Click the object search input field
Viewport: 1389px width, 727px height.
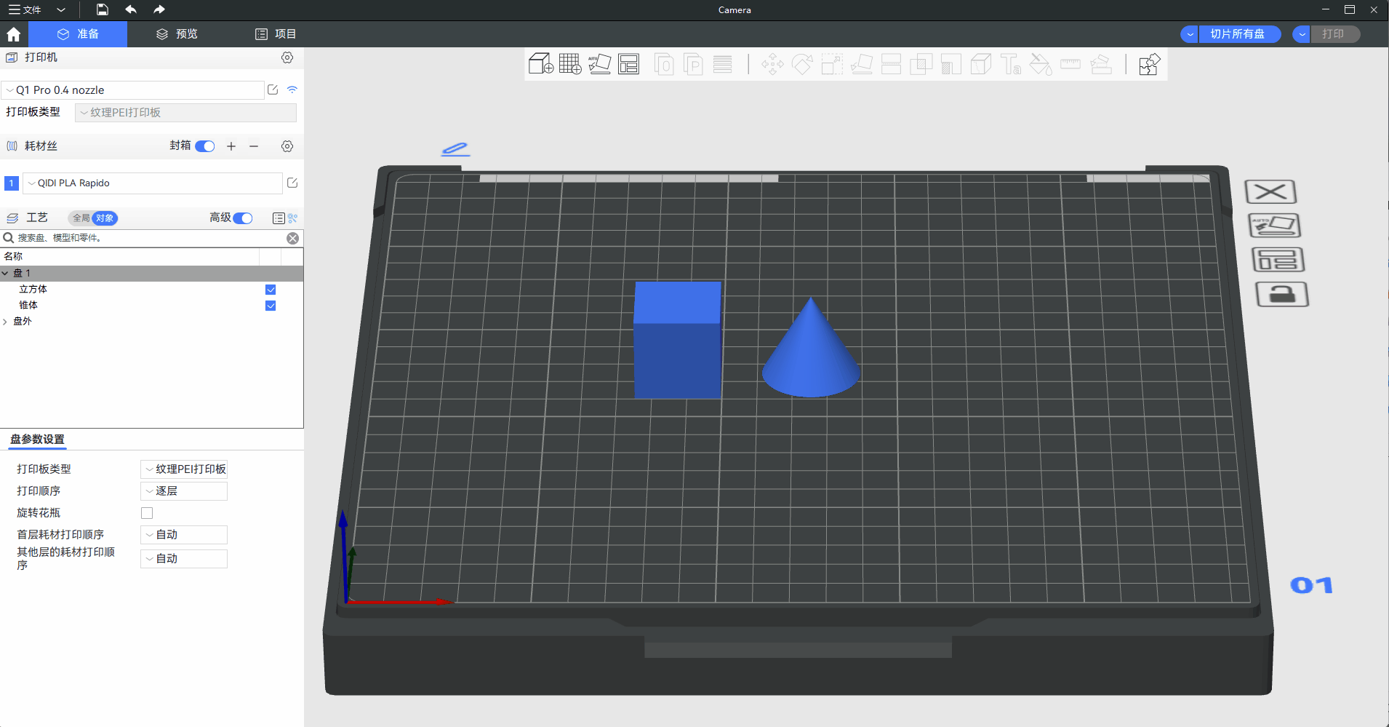(x=145, y=238)
